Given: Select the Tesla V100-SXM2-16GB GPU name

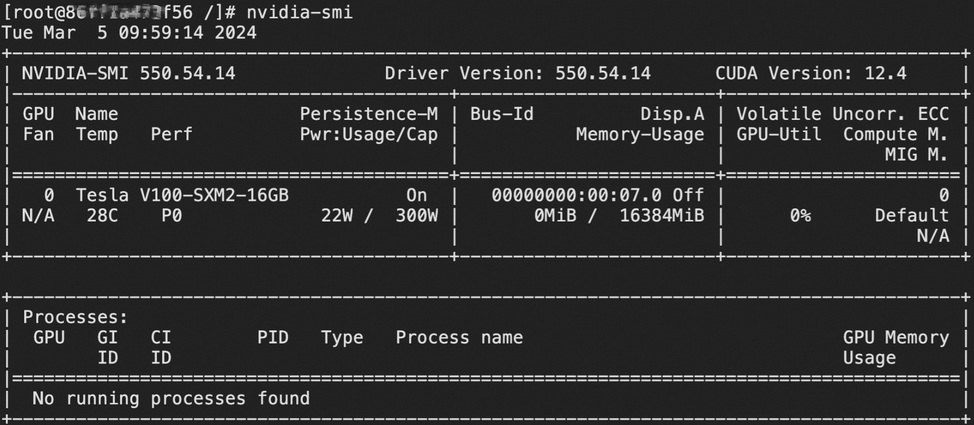Looking at the screenshot, I should (x=182, y=195).
